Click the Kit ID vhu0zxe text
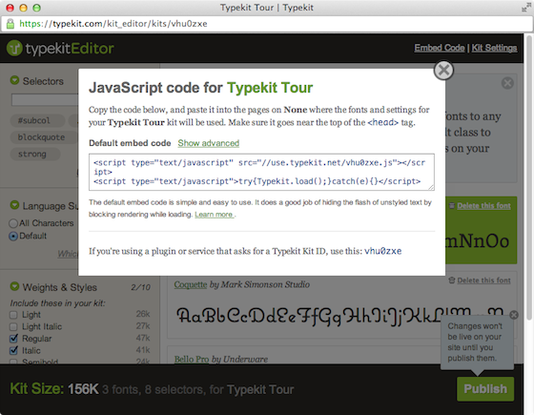This screenshot has width=534, height=415. 382,251
